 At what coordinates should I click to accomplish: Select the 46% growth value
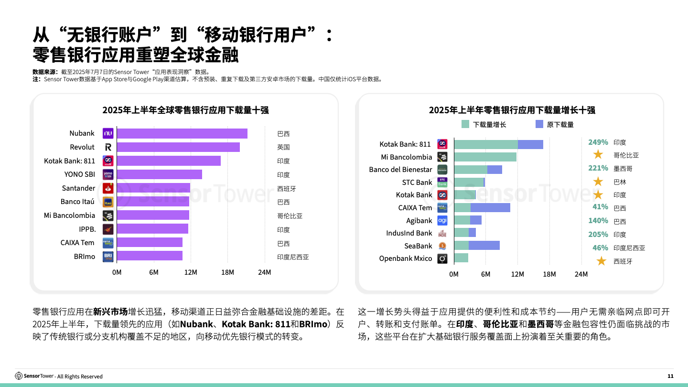(601, 247)
